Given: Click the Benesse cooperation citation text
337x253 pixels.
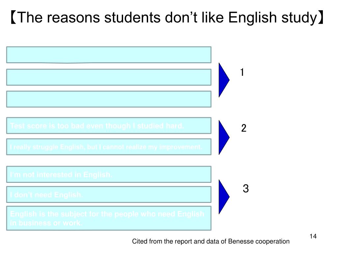Looking at the screenshot, I should tap(211, 241).
